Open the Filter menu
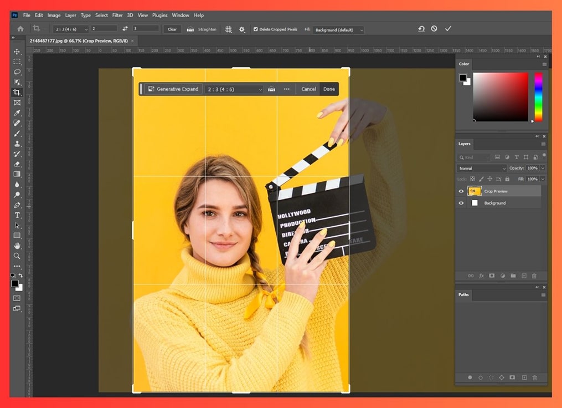562x408 pixels. [x=117, y=15]
